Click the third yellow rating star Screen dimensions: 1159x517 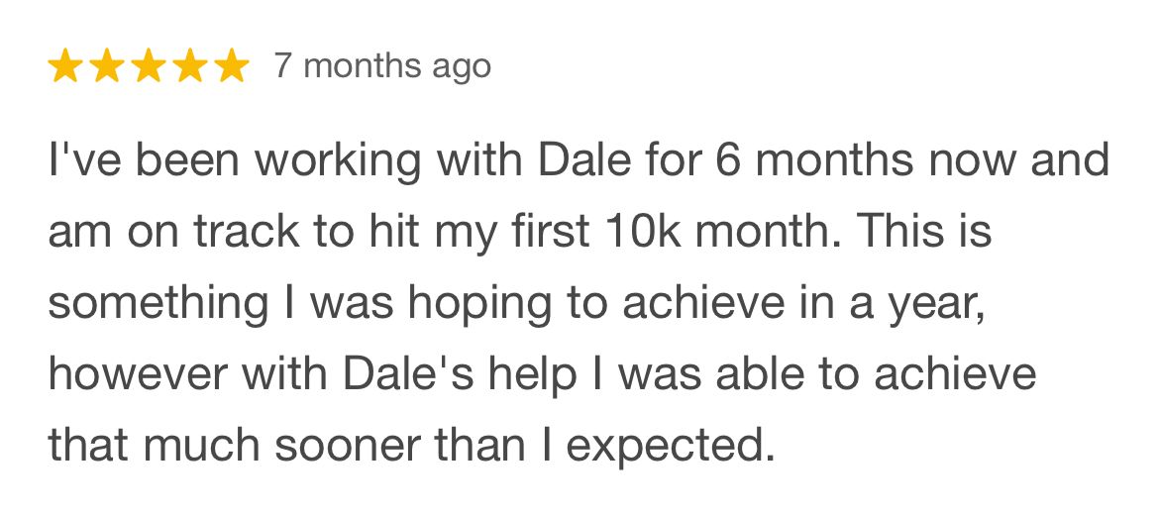tap(149, 67)
